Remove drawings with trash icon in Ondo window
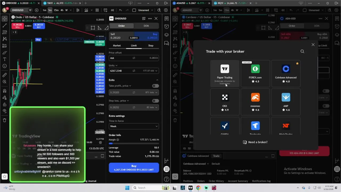Image resolution: width=341 pixels, height=192 pixels. 5,120
